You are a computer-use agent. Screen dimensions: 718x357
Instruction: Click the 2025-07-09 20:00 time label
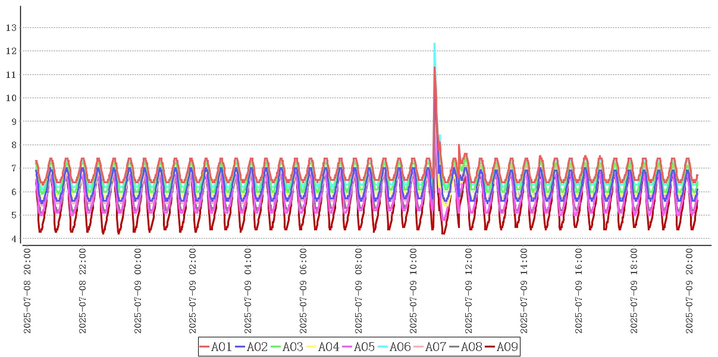689,292
